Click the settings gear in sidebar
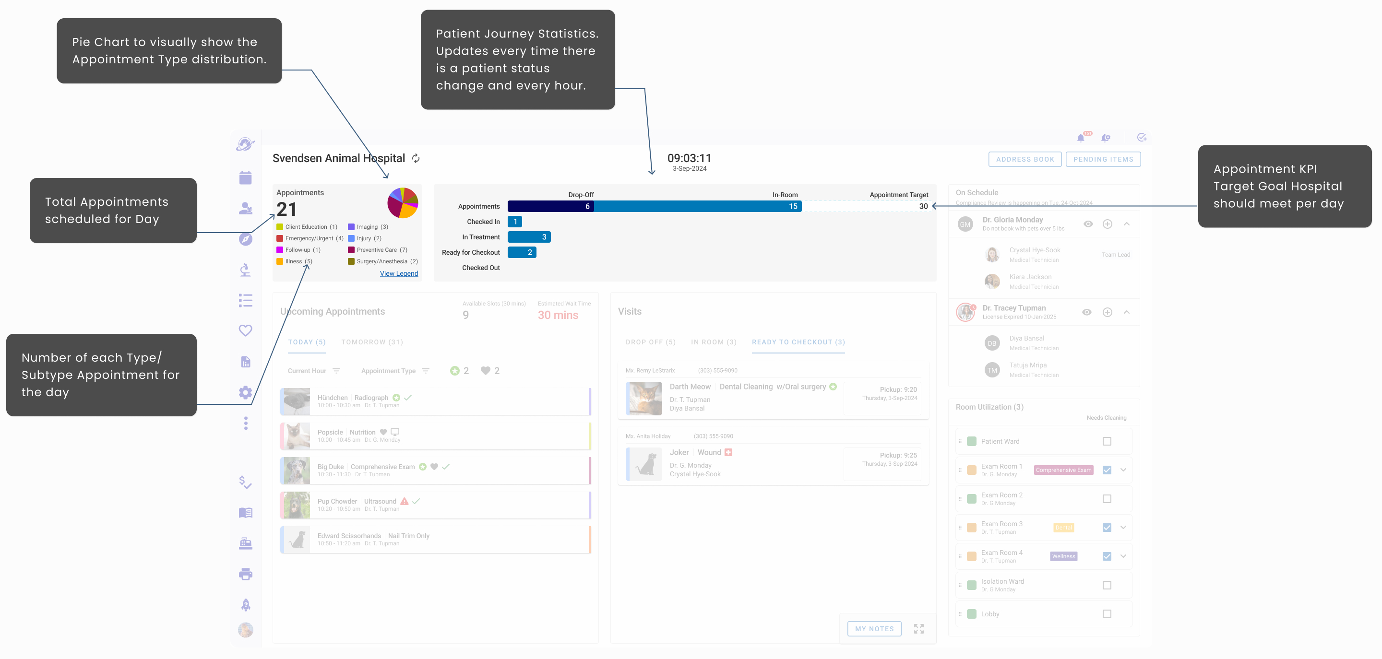The image size is (1382, 659). click(245, 392)
